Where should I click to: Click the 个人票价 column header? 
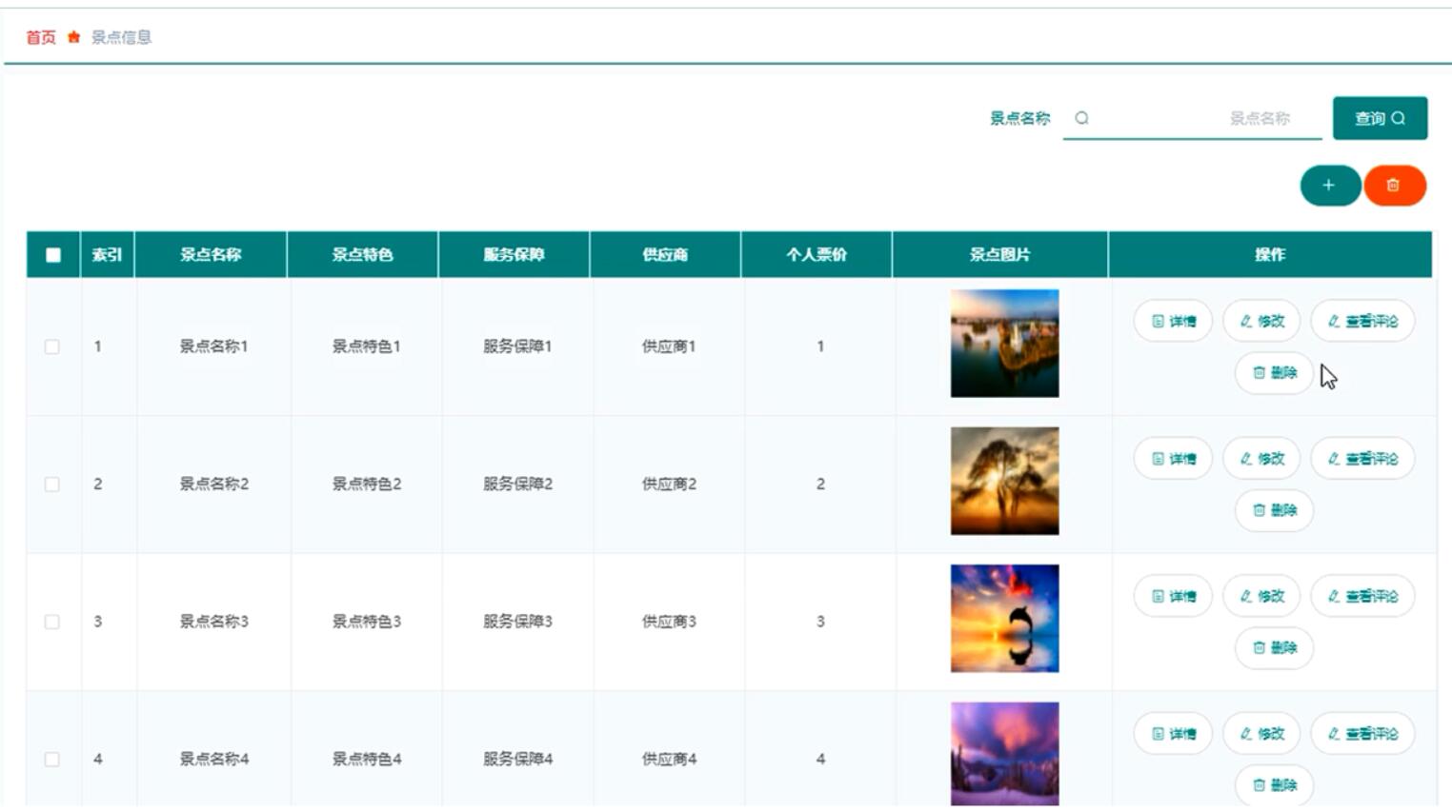click(x=817, y=255)
